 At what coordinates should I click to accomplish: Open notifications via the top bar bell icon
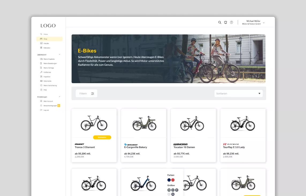pyautogui.click(x=226, y=22)
